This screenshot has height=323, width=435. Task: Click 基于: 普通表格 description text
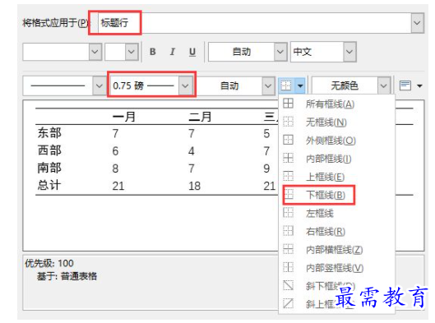tap(67, 276)
